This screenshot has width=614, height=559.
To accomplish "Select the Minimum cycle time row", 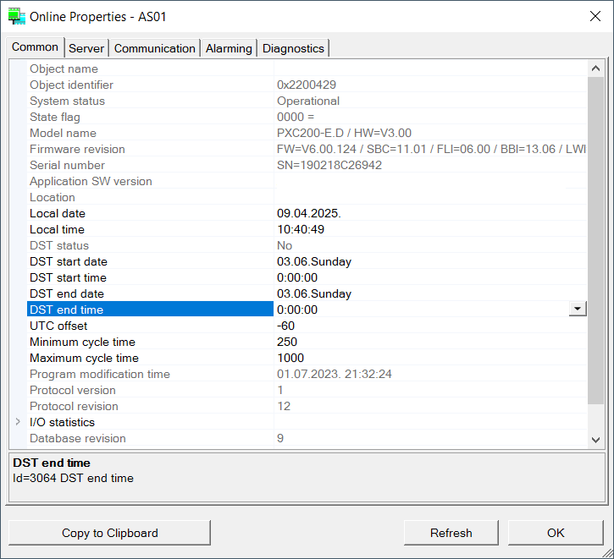I will [x=307, y=342].
